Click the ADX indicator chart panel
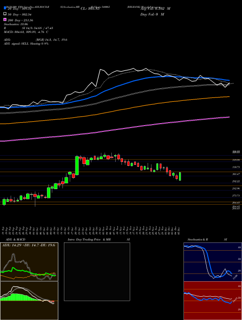The image size is (242, 320). (x=29, y=262)
